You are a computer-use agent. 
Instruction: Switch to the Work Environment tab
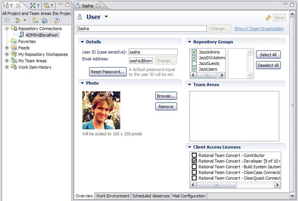click(113, 196)
